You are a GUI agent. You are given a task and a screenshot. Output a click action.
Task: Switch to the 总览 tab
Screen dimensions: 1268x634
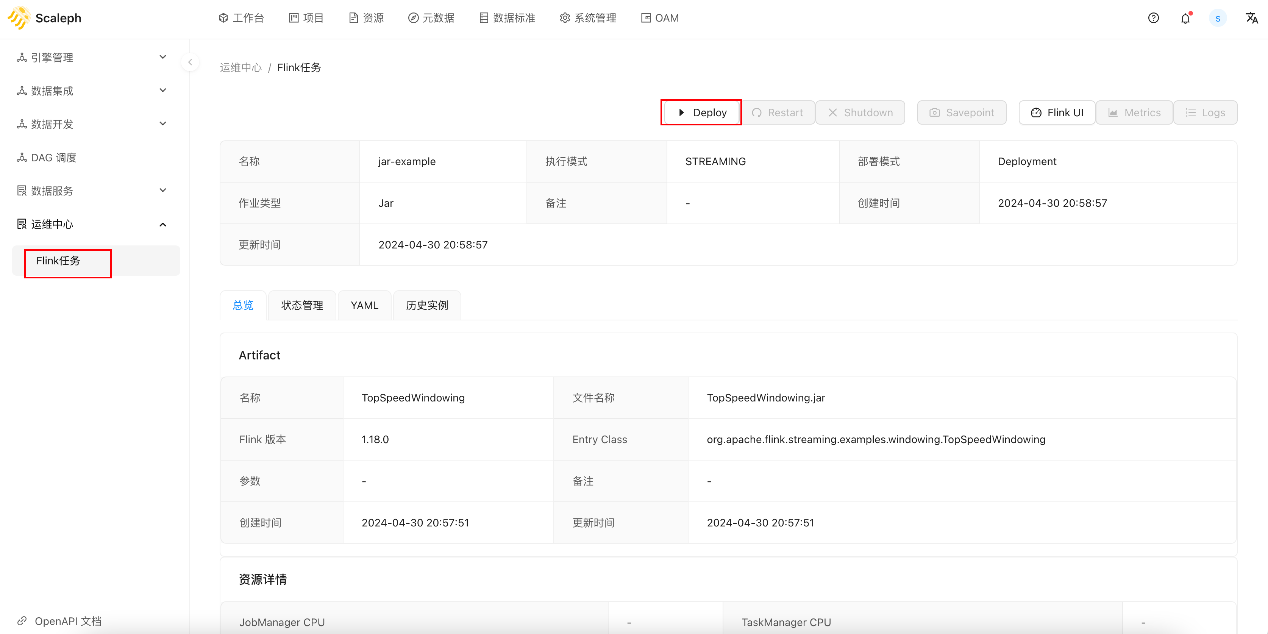pyautogui.click(x=243, y=305)
